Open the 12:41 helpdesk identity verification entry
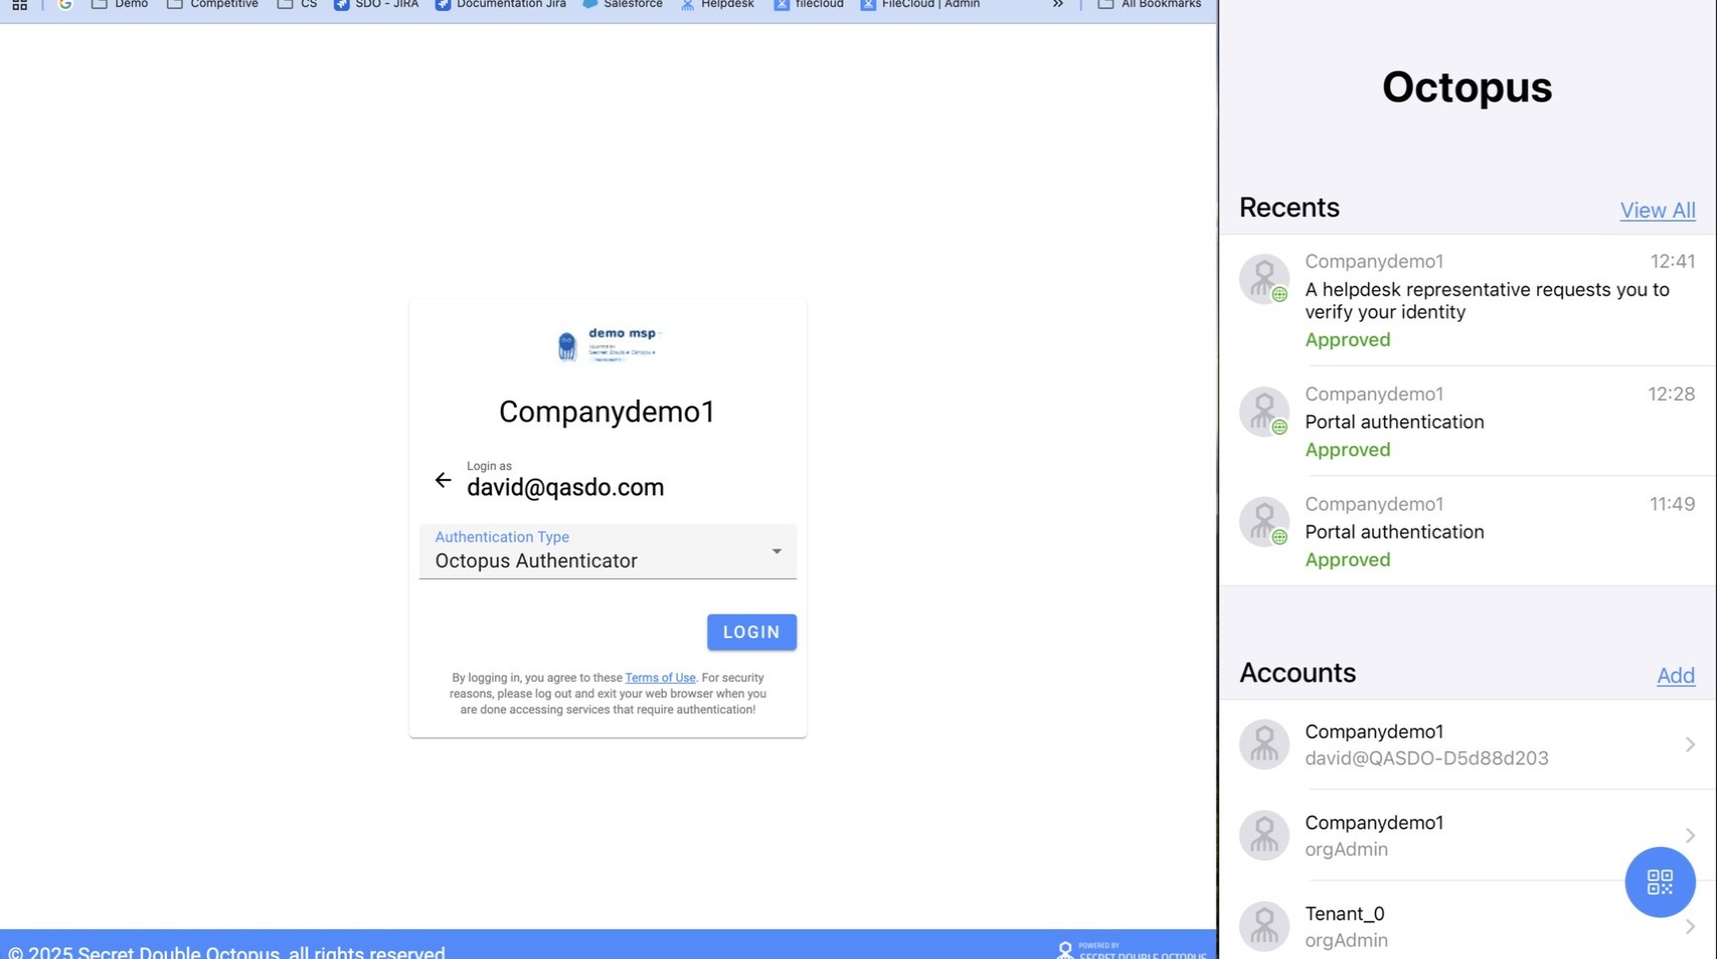Viewport: 1717px width, 959px height. [x=1468, y=300]
